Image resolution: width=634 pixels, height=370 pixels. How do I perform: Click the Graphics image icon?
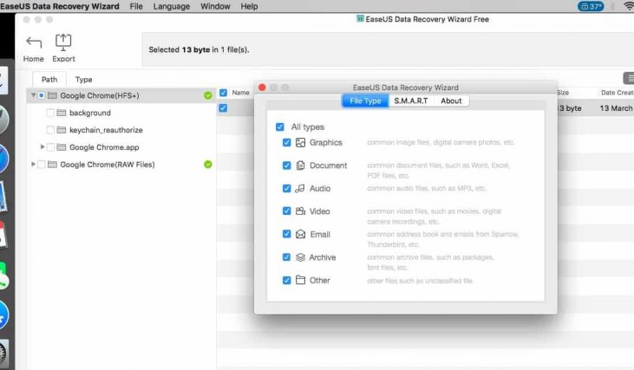301,142
